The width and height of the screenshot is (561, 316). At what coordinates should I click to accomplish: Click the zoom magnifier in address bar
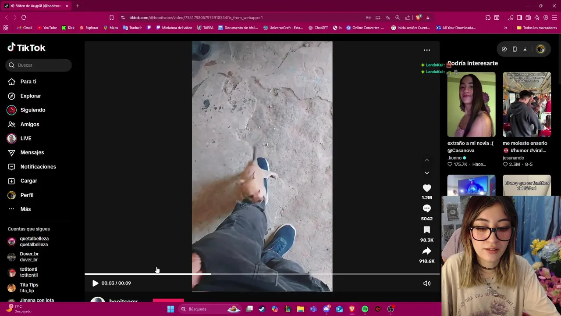tap(398, 18)
